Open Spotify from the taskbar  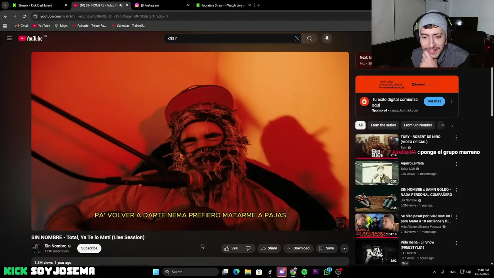(304, 272)
